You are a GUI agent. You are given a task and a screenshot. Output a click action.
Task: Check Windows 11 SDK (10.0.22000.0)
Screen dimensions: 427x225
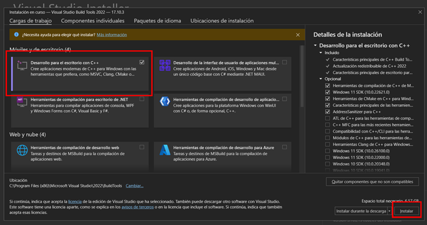(327, 157)
